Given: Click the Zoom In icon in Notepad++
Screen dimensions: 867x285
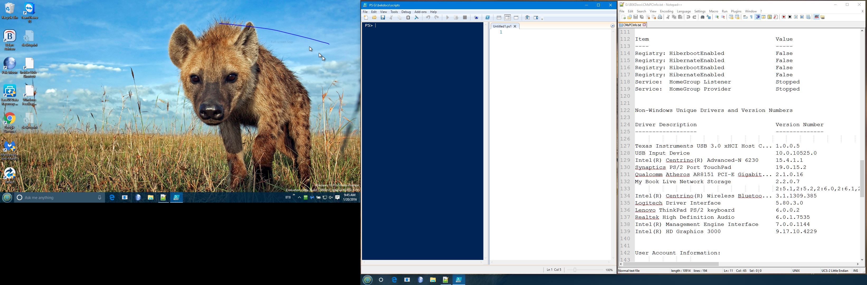Looking at the screenshot, I should (x=717, y=17).
